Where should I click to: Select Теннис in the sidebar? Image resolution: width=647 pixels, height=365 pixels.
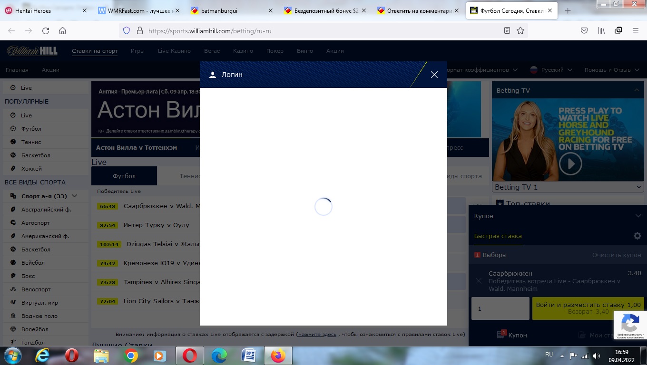(x=45, y=142)
